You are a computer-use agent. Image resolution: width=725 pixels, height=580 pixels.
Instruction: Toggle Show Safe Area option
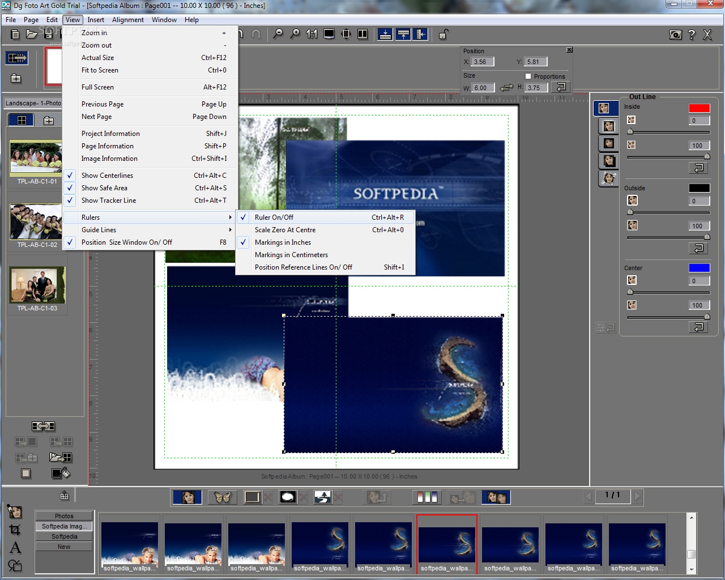(150, 188)
